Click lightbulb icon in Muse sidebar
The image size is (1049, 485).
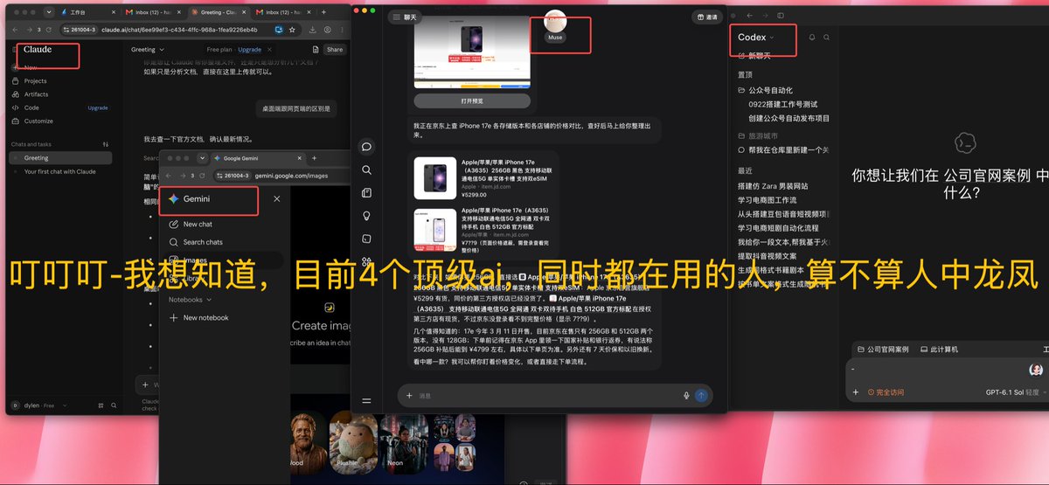(367, 216)
